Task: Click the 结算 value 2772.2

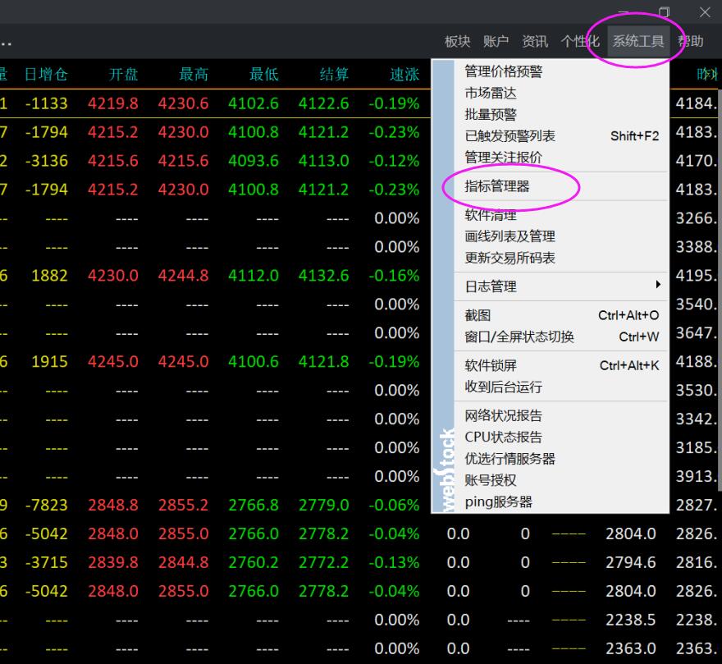Action: pyautogui.click(x=324, y=562)
